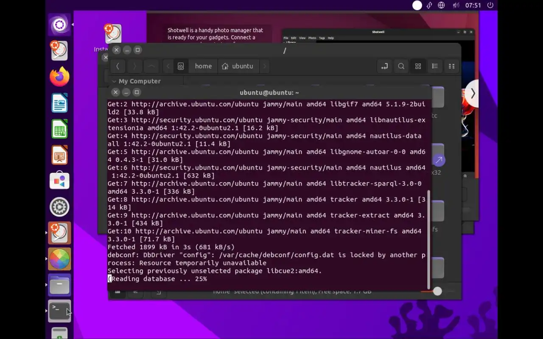Viewport: 543px width, 339px height.
Task: Go forward in the file manager
Action: [x=134, y=66]
